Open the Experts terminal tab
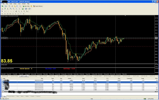This screenshot has width=159, height=100. [33, 96]
